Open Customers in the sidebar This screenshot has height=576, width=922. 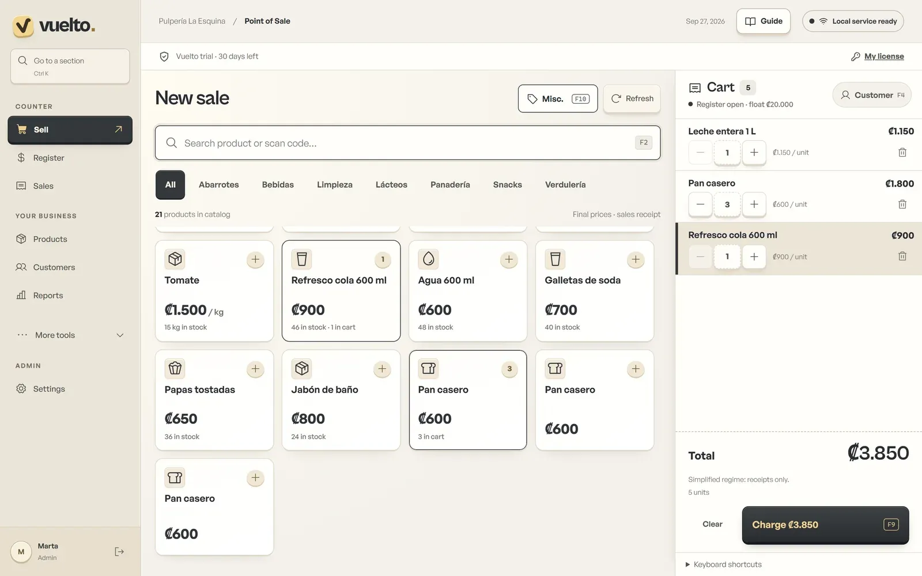point(70,267)
